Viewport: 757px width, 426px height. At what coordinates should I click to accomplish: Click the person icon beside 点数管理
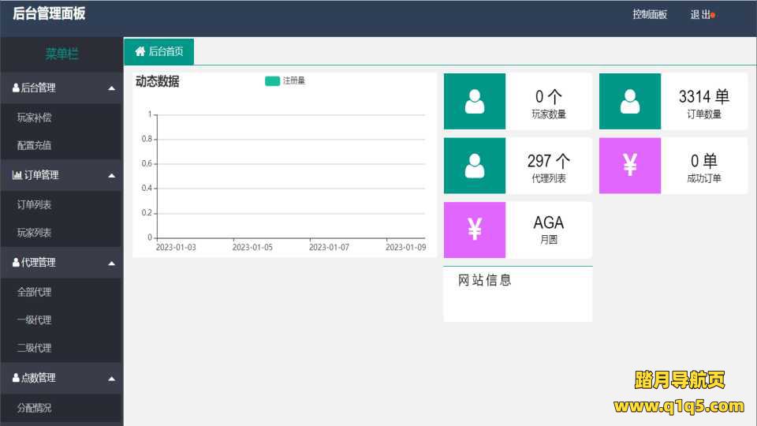click(x=16, y=378)
